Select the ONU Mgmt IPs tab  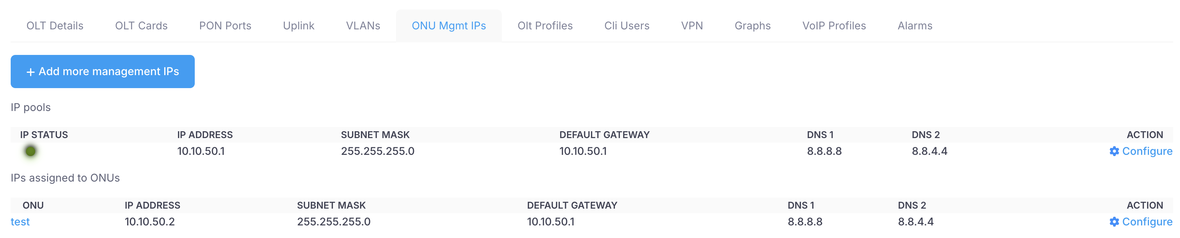(448, 26)
